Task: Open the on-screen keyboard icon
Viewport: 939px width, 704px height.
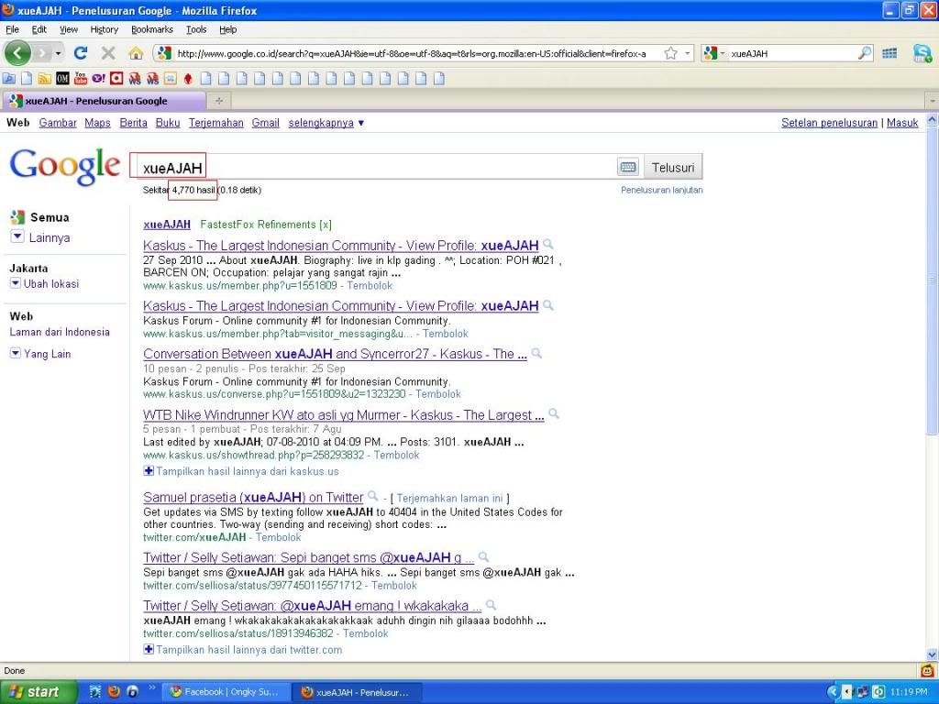Action: click(x=628, y=167)
